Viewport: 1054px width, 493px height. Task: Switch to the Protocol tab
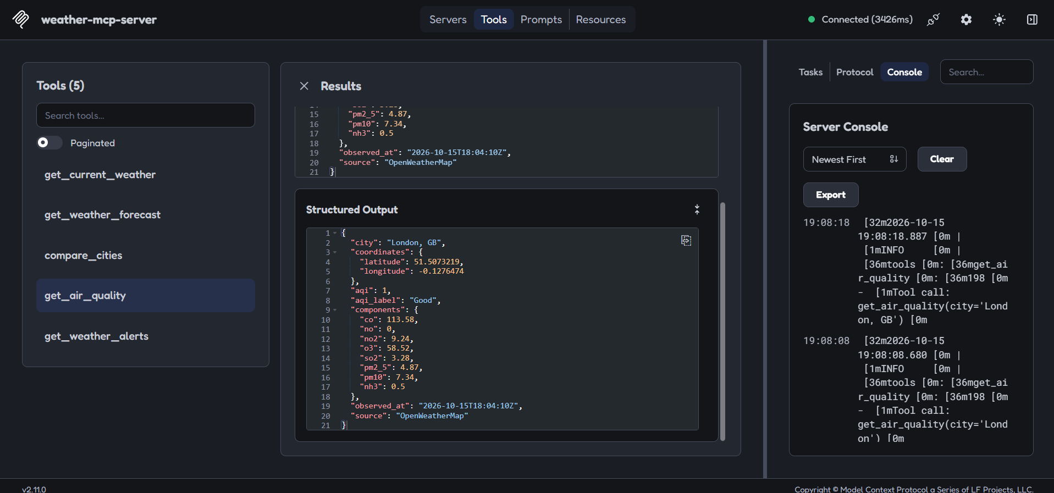[854, 72]
